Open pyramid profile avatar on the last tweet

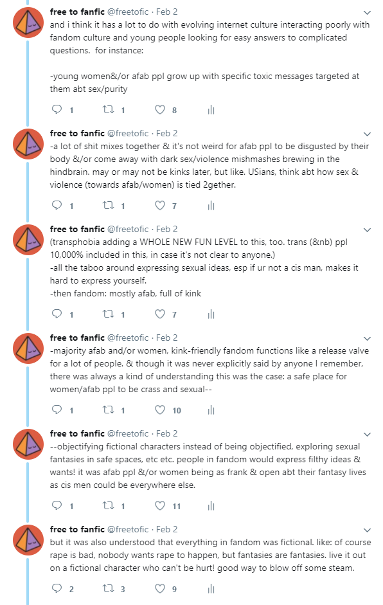click(x=28, y=539)
